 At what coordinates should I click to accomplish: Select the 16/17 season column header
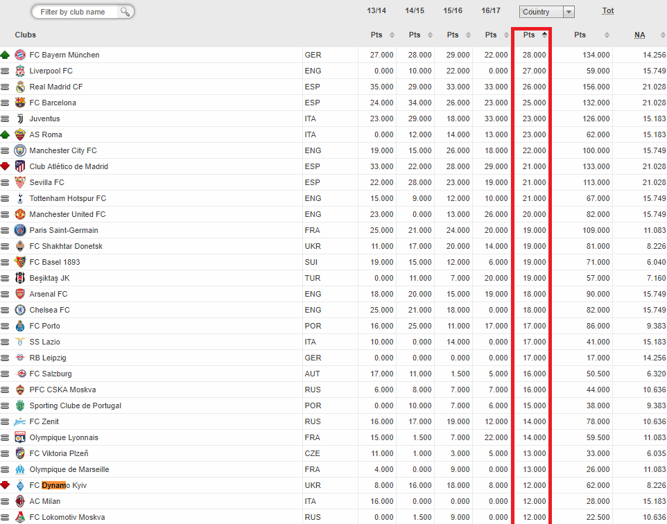(491, 11)
